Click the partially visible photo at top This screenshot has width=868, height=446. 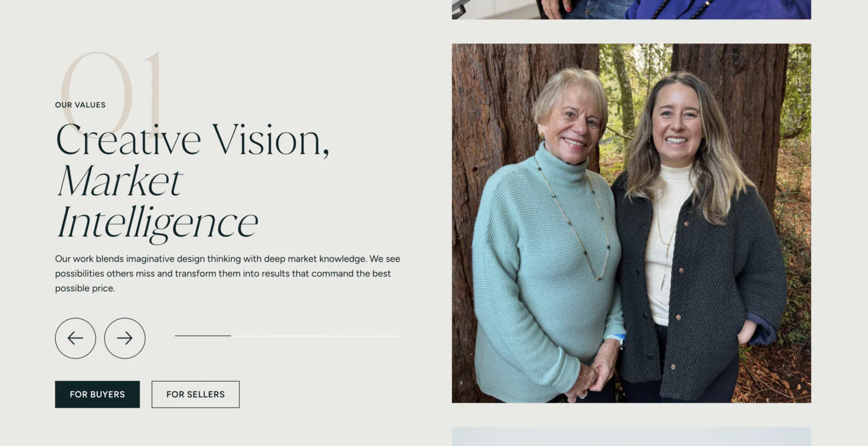(631, 9)
